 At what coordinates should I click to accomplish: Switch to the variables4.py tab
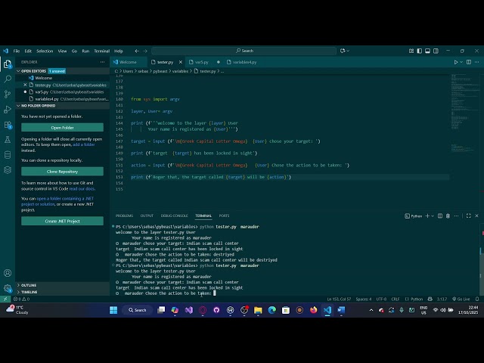[244, 62]
